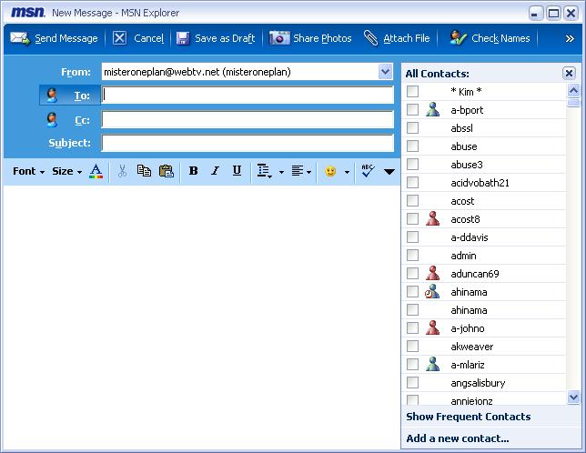586x453 pixels.
Task: Click the Attach File label
Action: [x=407, y=38]
